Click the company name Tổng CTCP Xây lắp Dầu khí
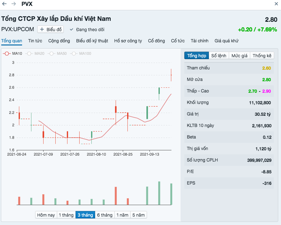 (x=56, y=19)
